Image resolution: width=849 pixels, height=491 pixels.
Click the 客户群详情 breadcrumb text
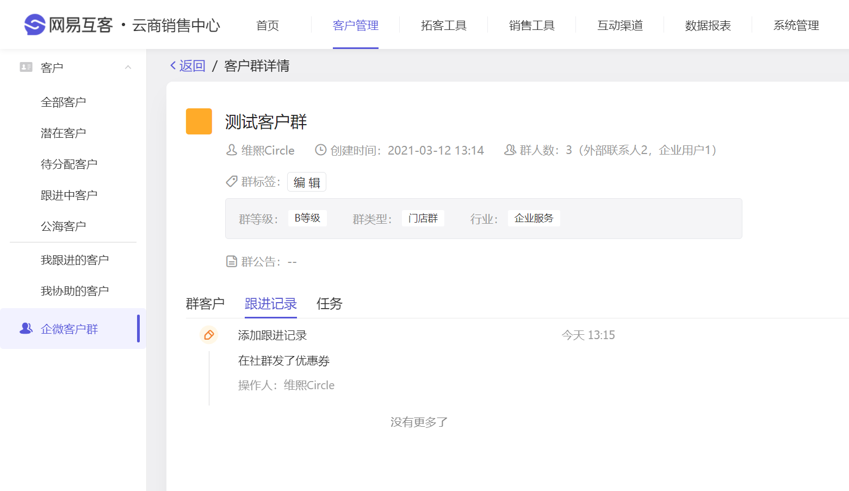coord(257,66)
